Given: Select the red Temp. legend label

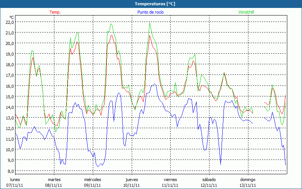Looking at the screenshot, I should pyautogui.click(x=55, y=12).
